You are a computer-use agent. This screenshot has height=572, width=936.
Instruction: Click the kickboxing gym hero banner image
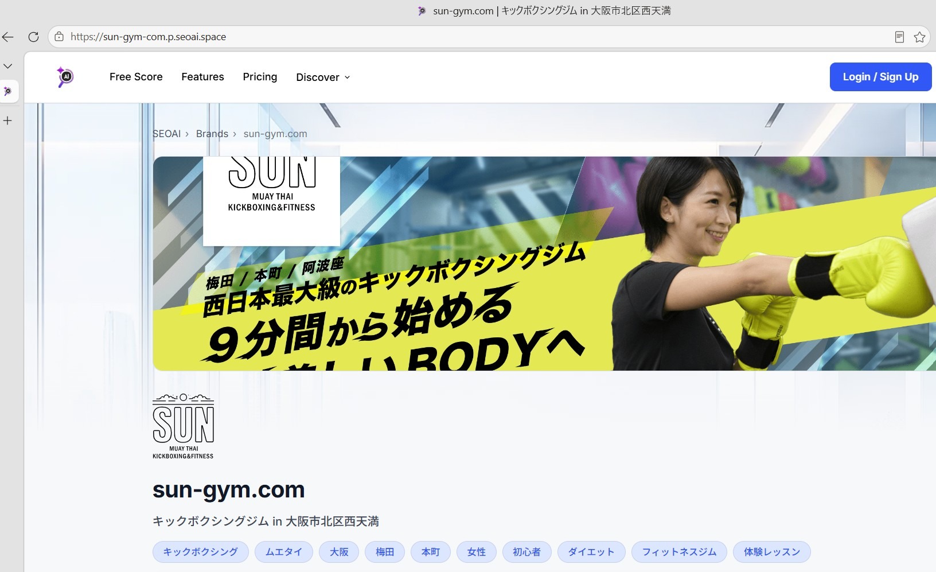pyautogui.click(x=544, y=263)
